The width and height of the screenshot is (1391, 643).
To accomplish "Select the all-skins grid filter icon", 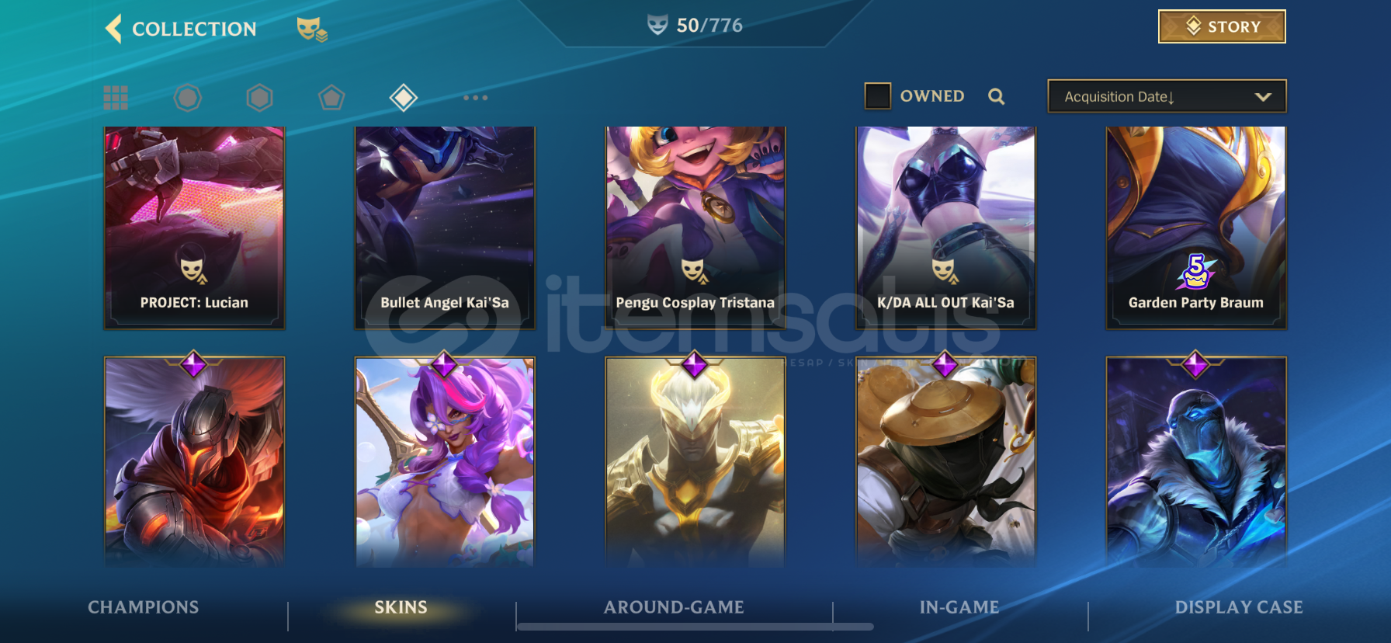I will point(116,98).
